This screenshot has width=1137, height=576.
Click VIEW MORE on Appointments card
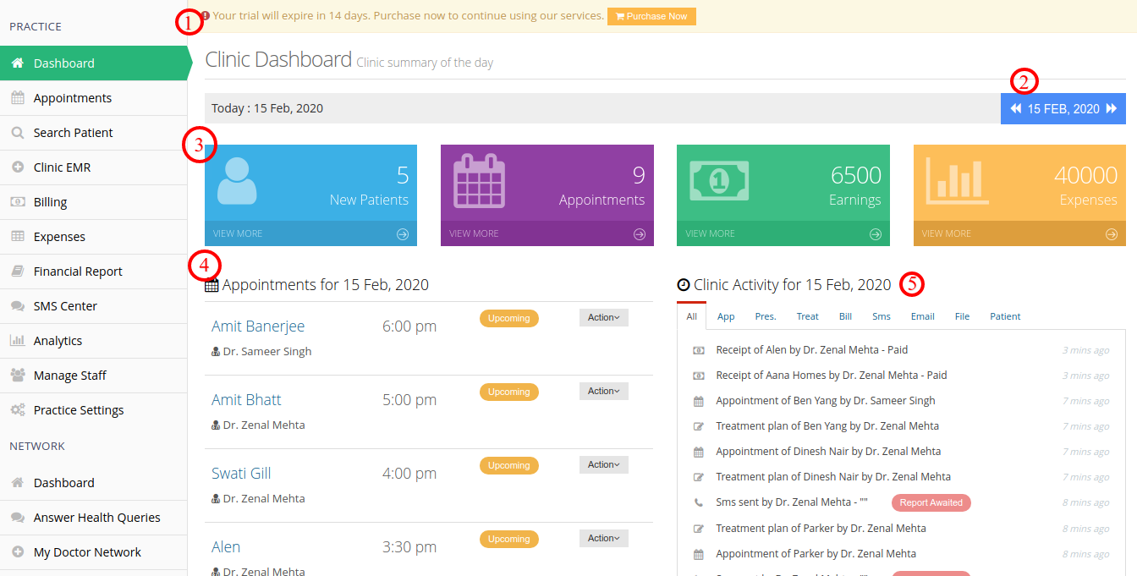pos(474,233)
